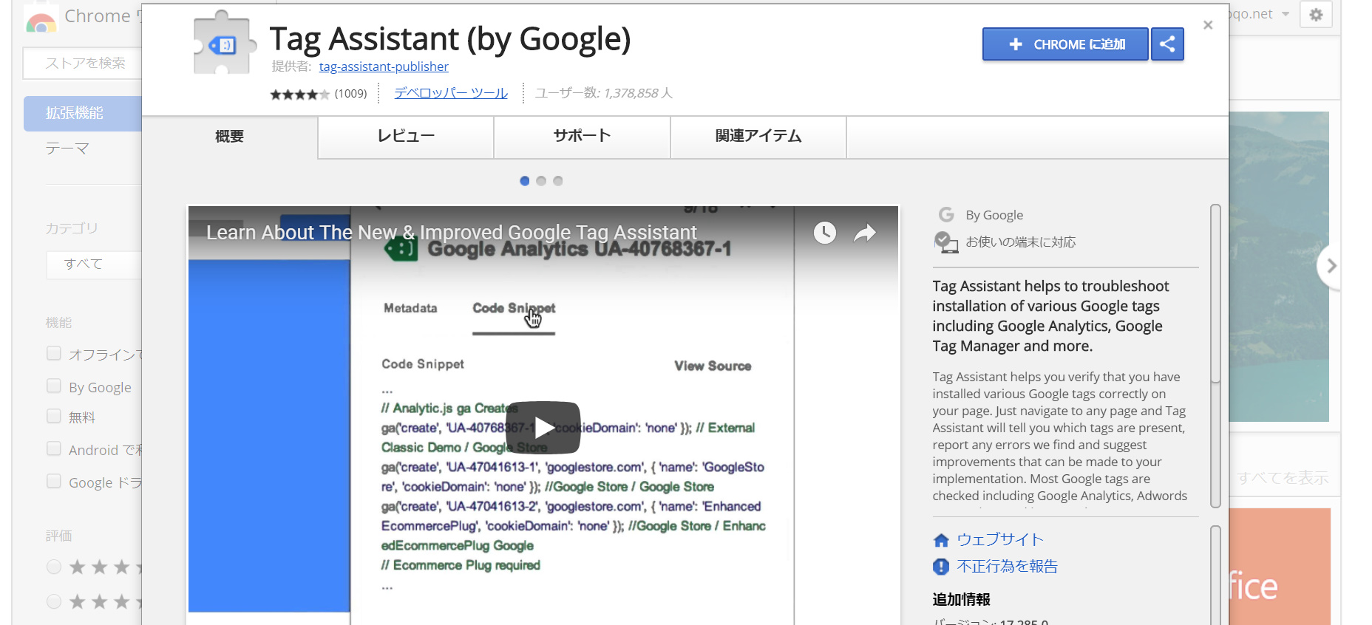
Task: Select 拡張機能 in the store sidebar
Action: click(83, 114)
